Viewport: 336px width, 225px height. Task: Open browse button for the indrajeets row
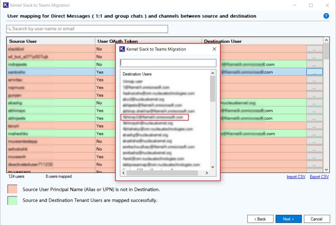pyautogui.click(x=314, y=64)
